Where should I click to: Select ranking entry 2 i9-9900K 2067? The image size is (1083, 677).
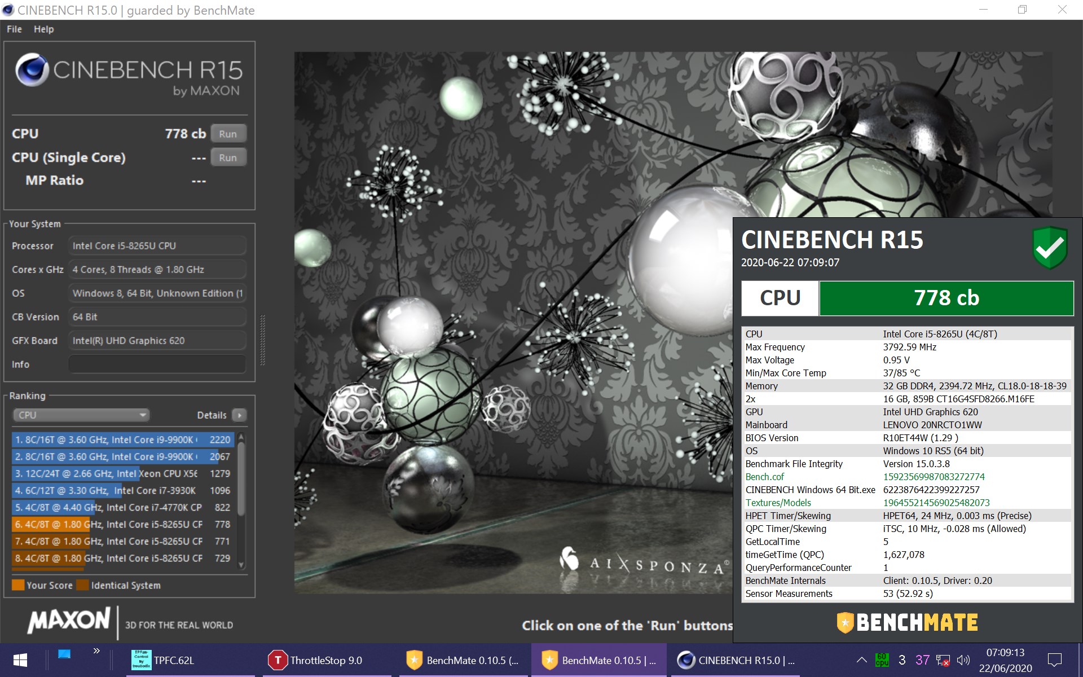tap(122, 456)
